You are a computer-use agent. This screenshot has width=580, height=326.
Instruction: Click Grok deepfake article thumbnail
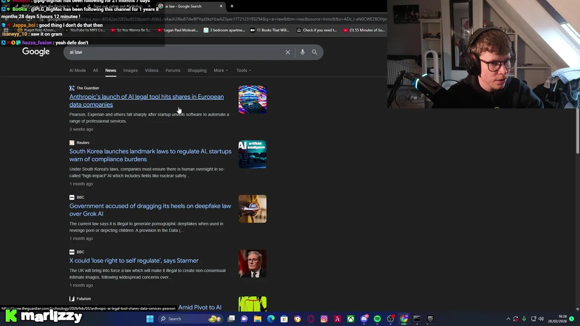[x=252, y=209]
